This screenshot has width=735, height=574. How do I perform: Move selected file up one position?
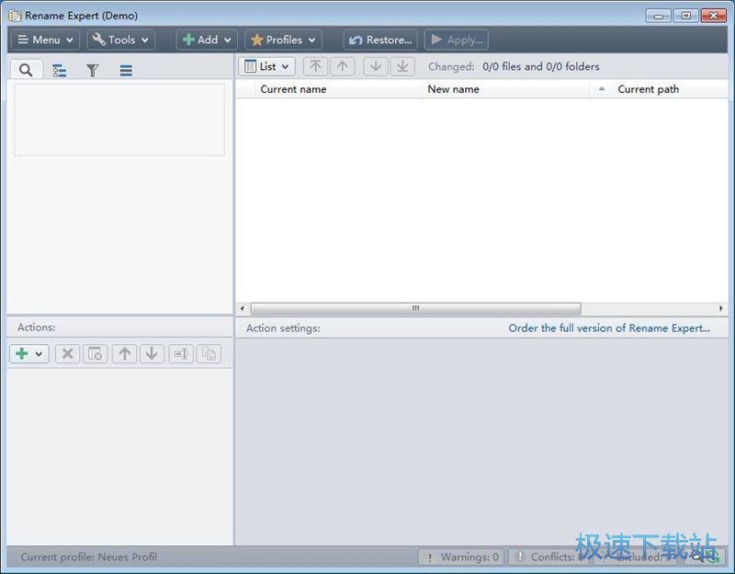(x=343, y=66)
